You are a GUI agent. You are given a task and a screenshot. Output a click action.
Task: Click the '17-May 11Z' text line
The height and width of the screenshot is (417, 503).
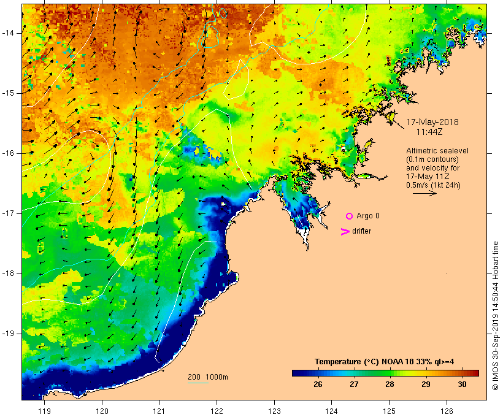428,177
